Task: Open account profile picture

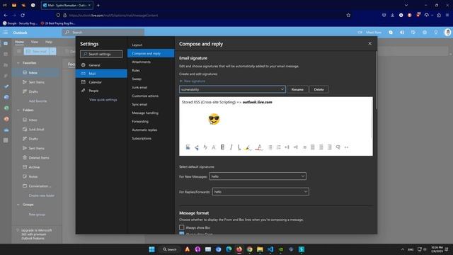Action: tap(447, 33)
